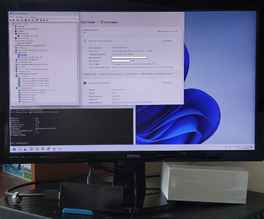Open File Explorer folder icon on taskbar
The height and width of the screenshot is (219, 264).
click(37, 149)
